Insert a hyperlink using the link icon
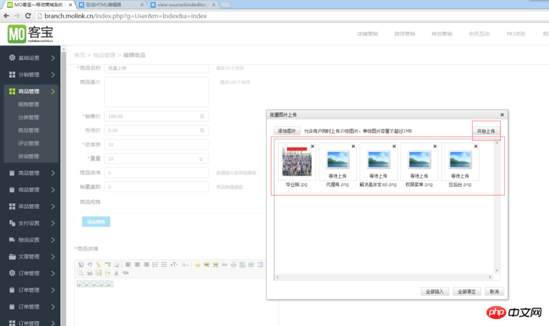549x326 pixels. coord(224,265)
